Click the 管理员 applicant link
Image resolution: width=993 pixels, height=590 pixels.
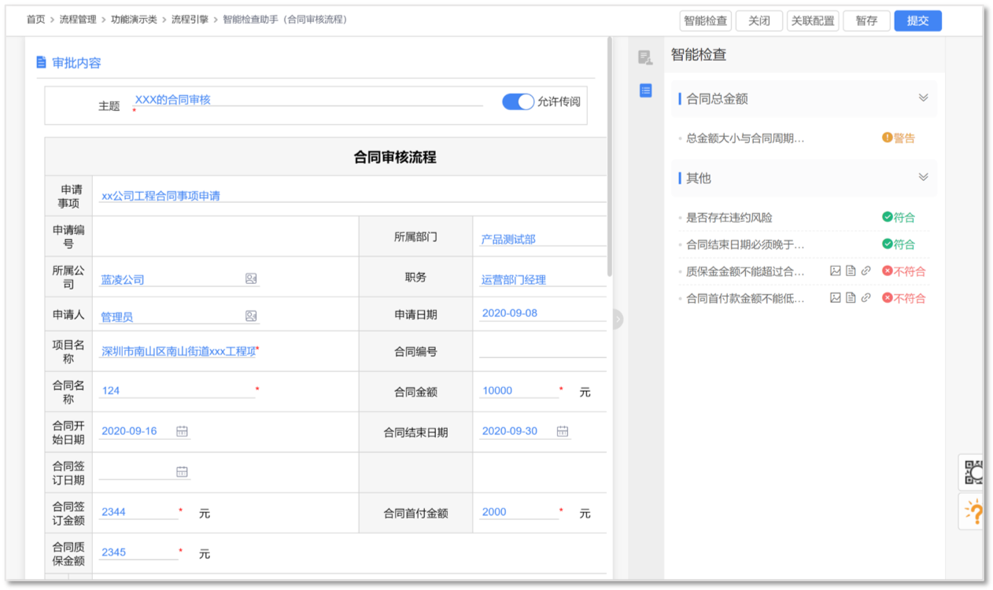click(x=116, y=314)
